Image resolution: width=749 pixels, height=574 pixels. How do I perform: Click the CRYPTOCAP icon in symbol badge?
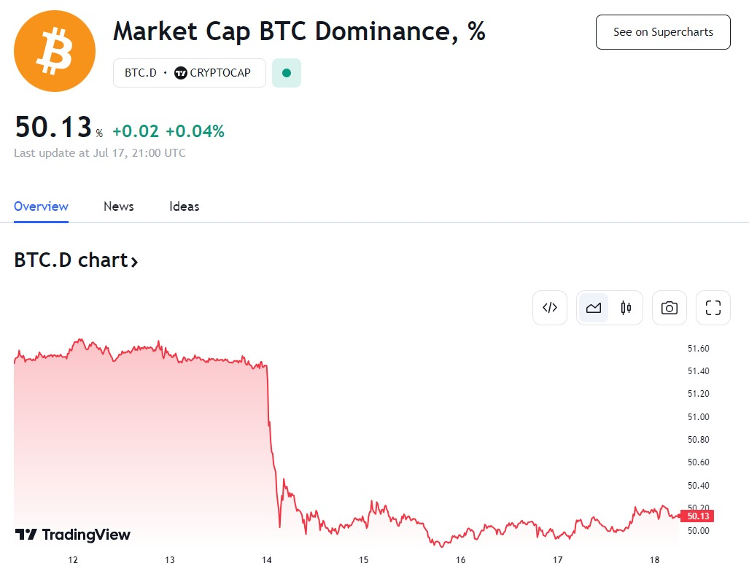[181, 73]
